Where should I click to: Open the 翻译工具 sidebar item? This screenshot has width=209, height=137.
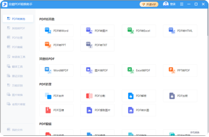(18, 67)
